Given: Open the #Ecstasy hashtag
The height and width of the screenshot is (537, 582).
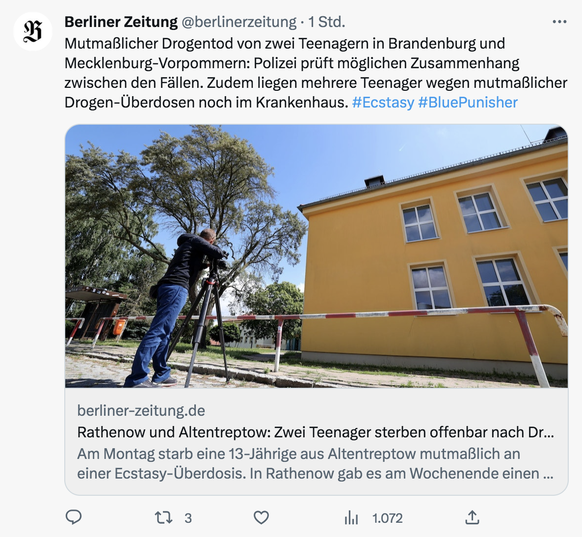Looking at the screenshot, I should pyautogui.click(x=383, y=103).
